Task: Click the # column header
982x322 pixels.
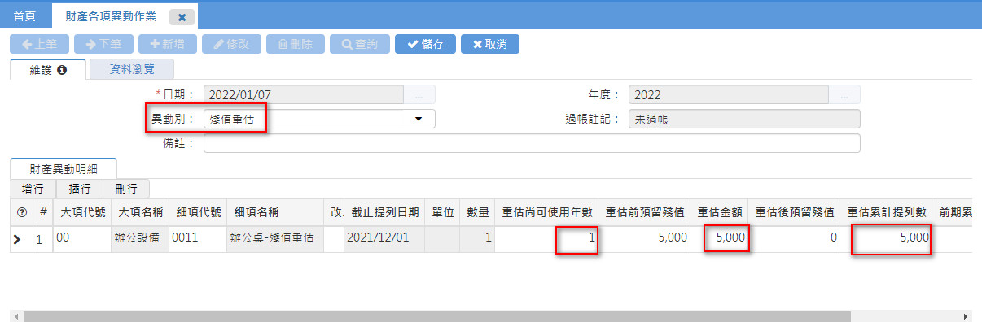Action: point(43,212)
